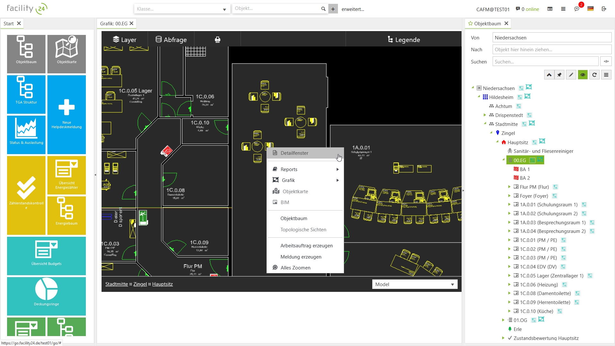Image resolution: width=615 pixels, height=346 pixels.
Task: Expand the 01.OG tree node
Action: point(503,320)
